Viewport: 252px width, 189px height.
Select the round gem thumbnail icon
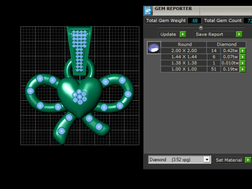pyautogui.click(x=154, y=48)
